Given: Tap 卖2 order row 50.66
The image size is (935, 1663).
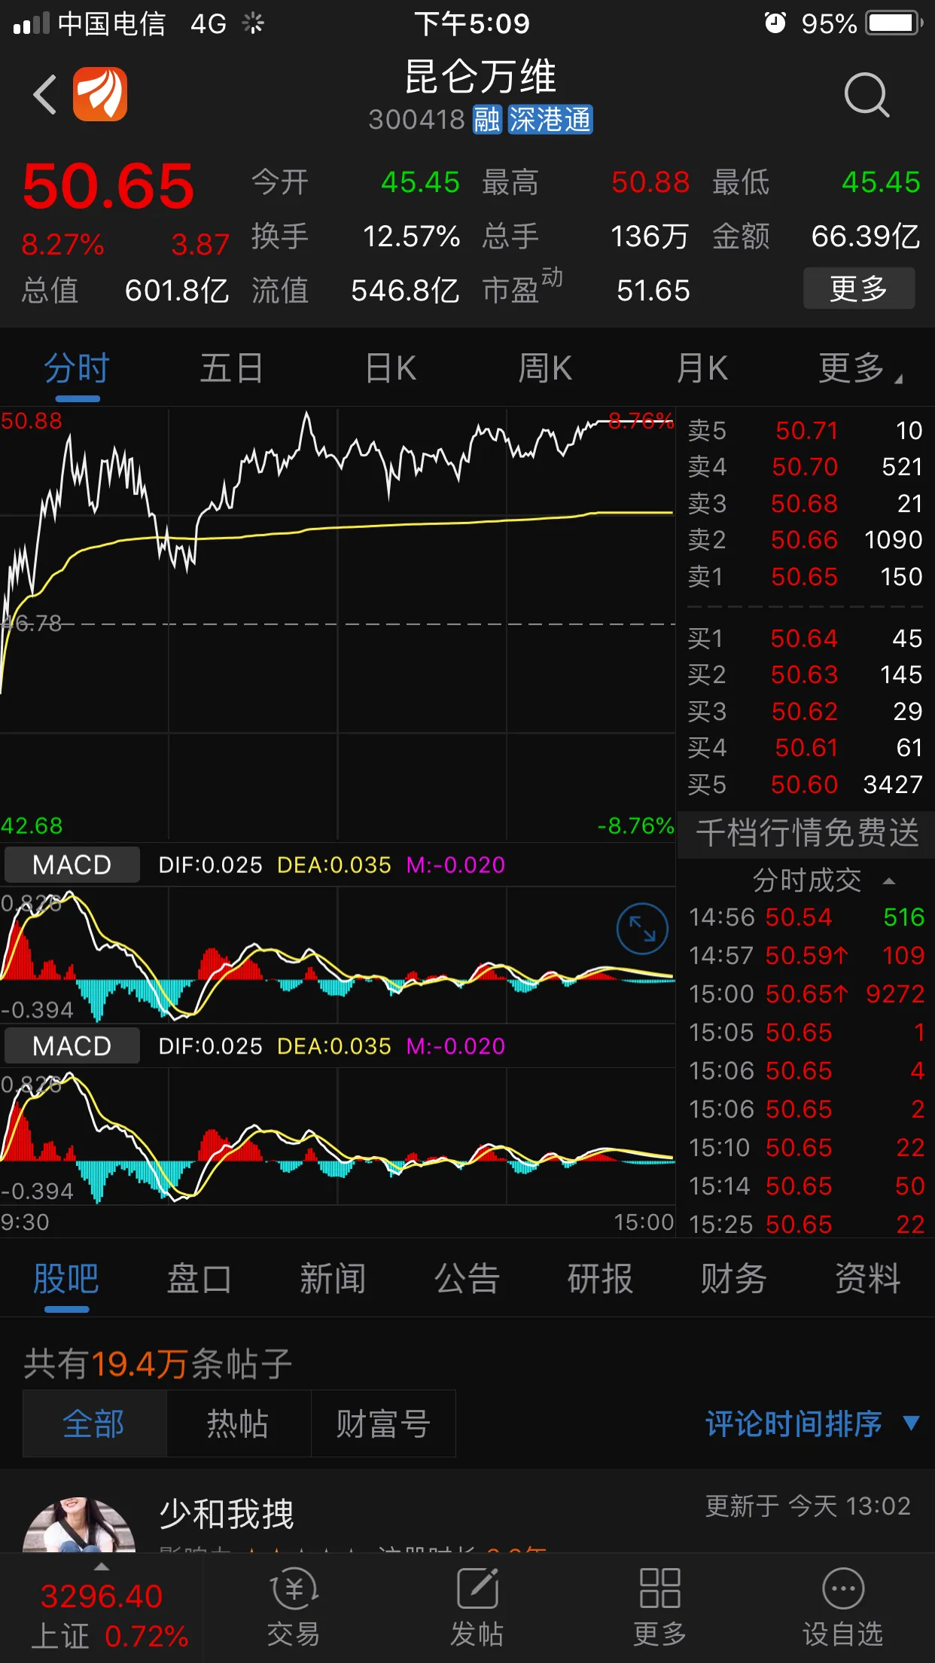Looking at the screenshot, I should tap(806, 540).
